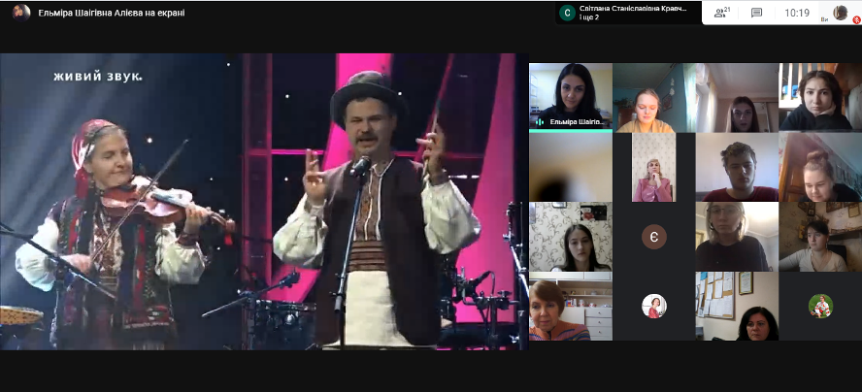Select Ельміра Шаігів... speaking participant tile
Viewport: 862px width, 392px height.
coord(571,97)
